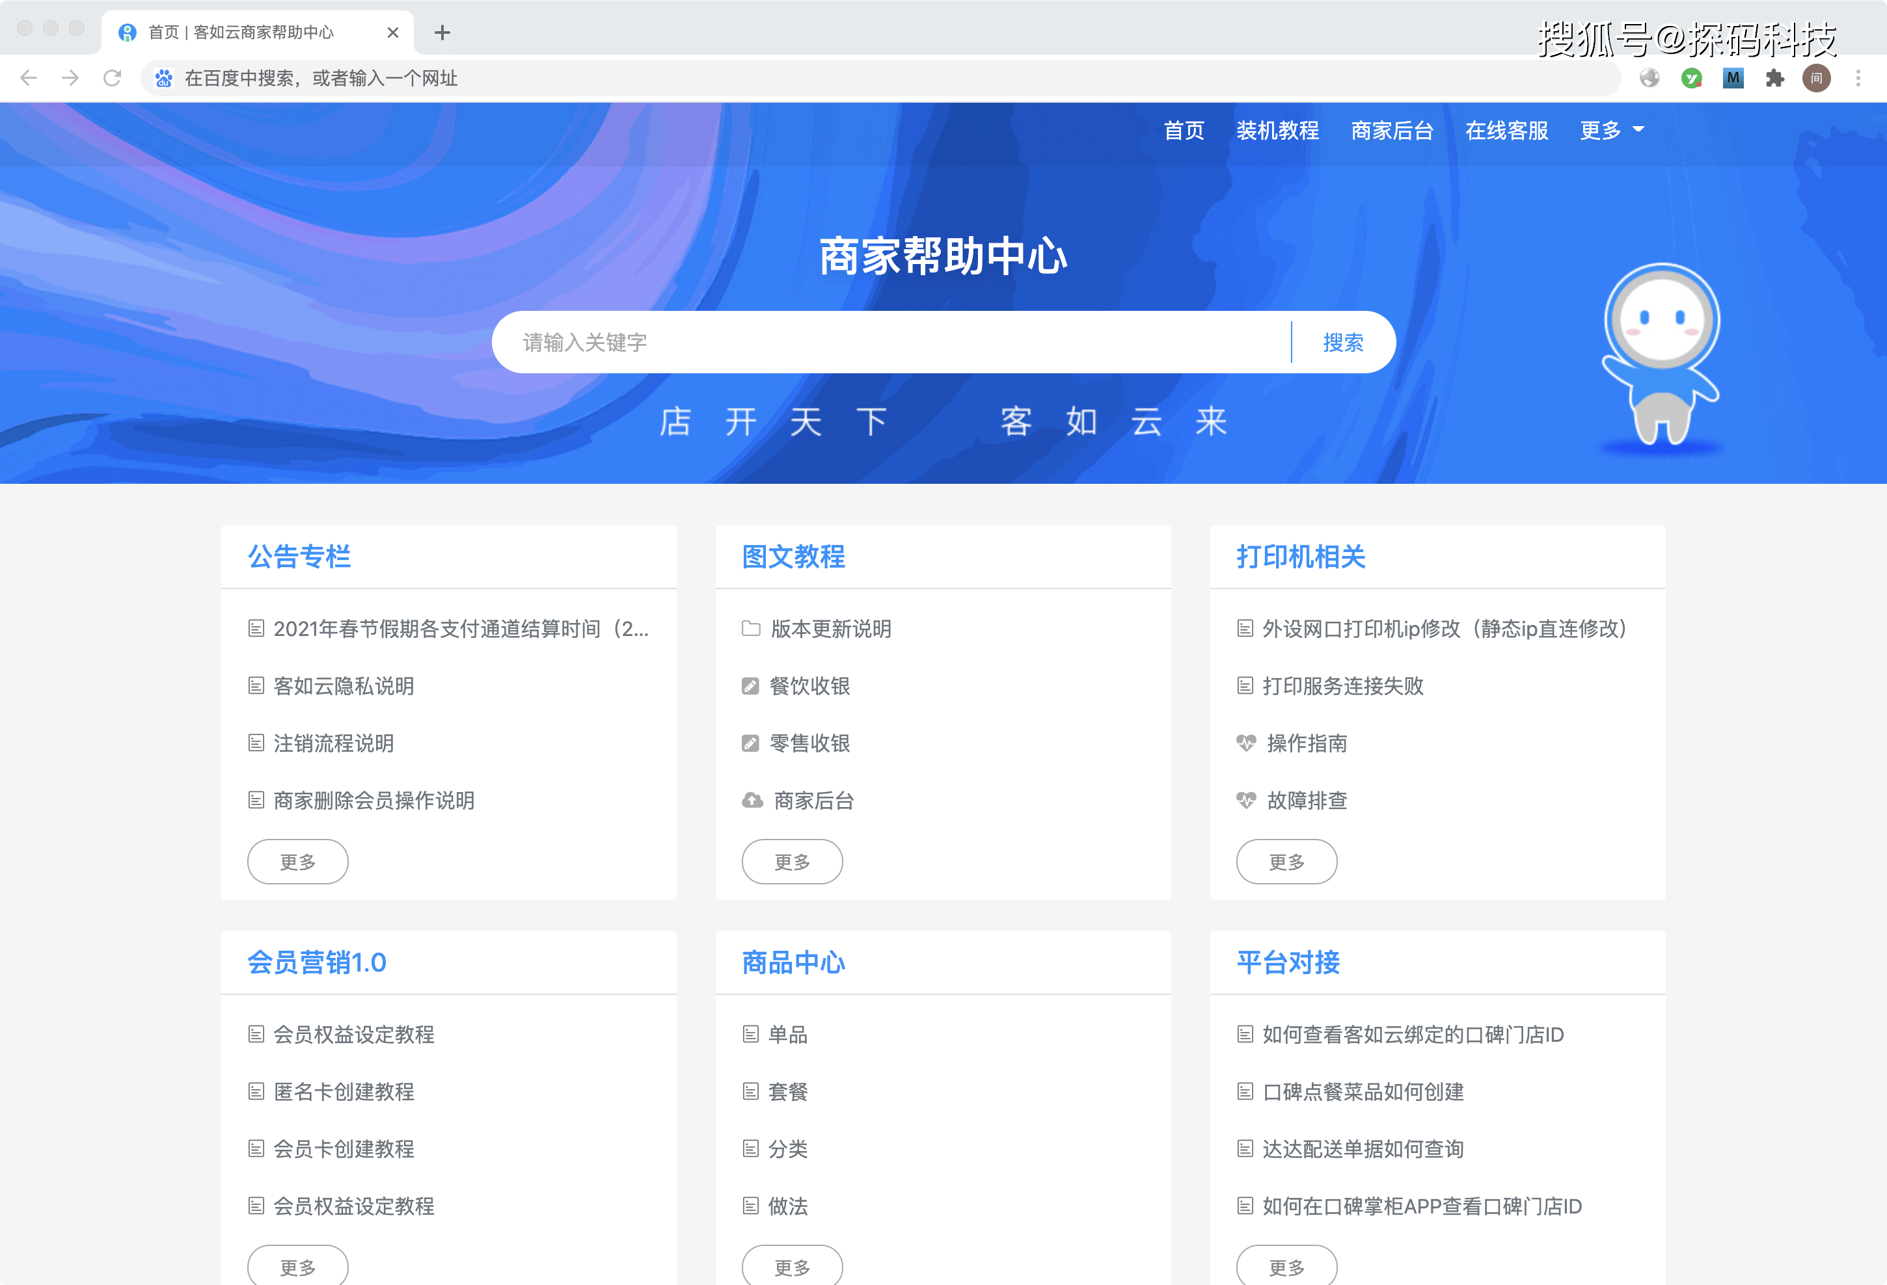This screenshot has height=1285, width=1887.
Task: Click 更多 under 打印机相关
Action: click(x=1287, y=862)
